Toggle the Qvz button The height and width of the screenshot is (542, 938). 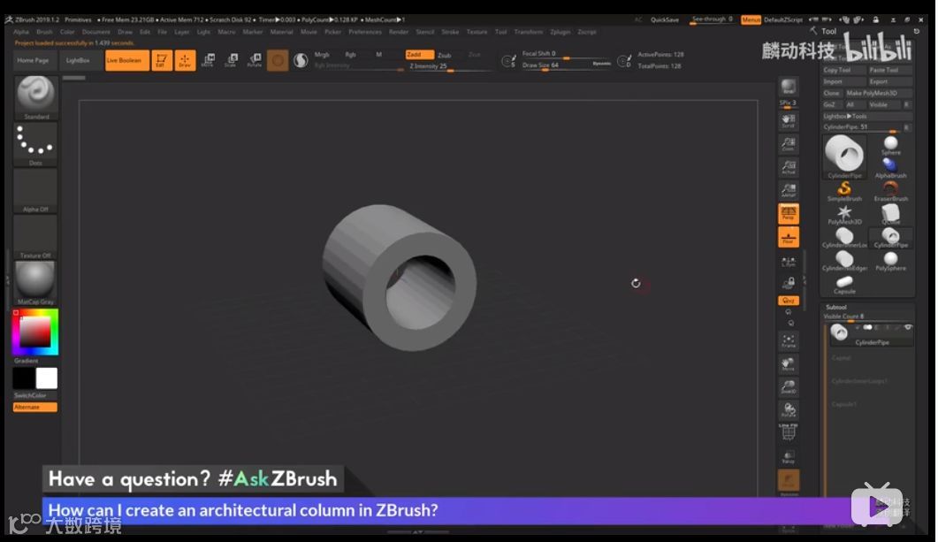coord(789,301)
